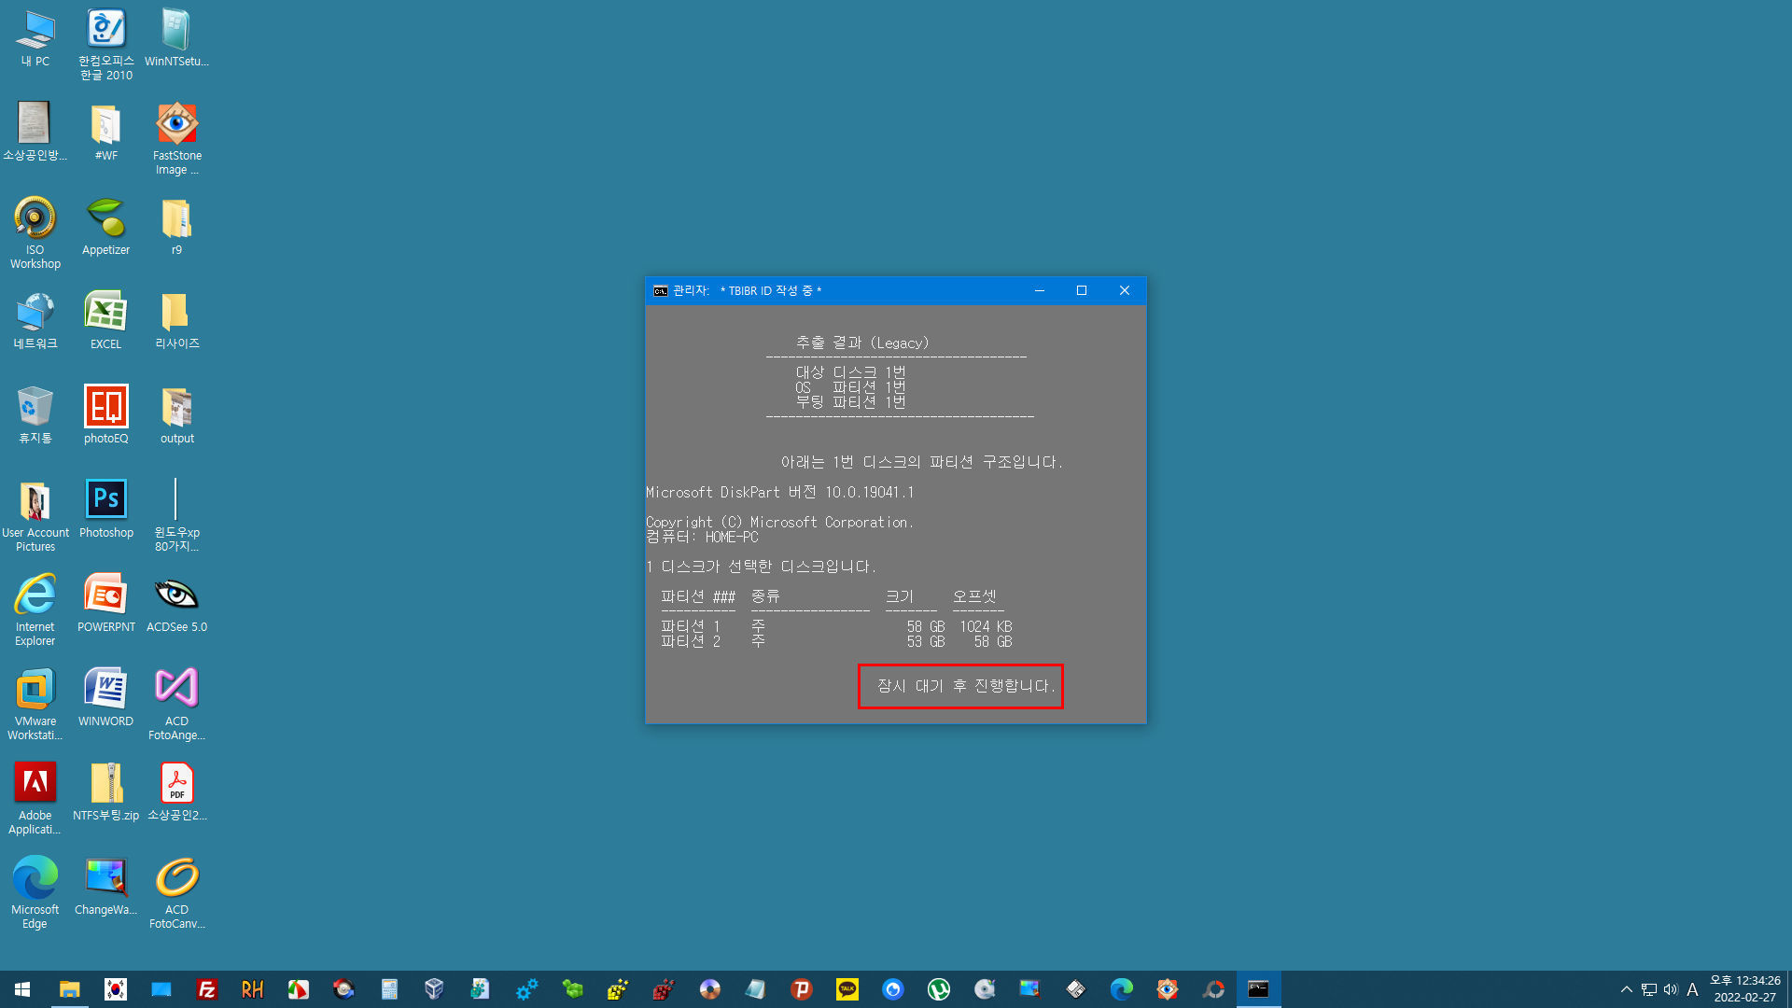The image size is (1792, 1008).
Task: Launch the POWERPNT shortcut
Action: click(106, 604)
